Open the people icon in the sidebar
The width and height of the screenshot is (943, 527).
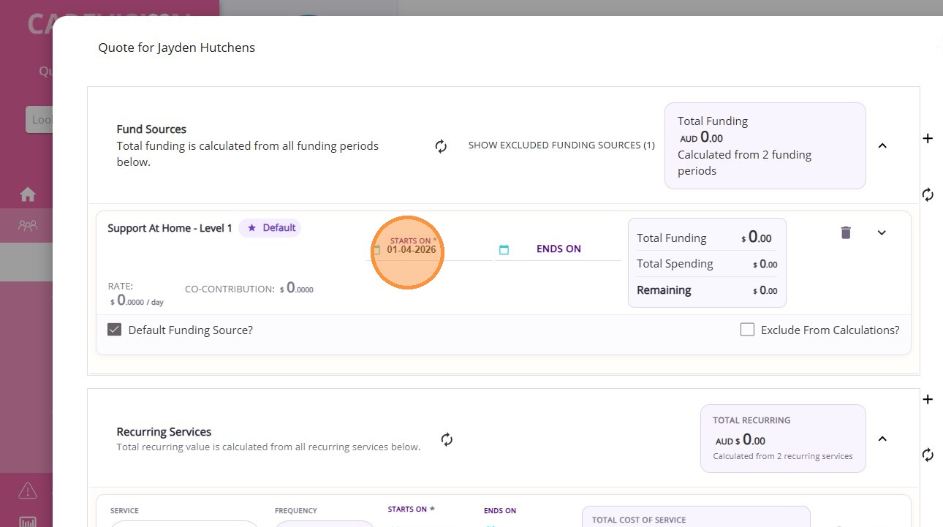(x=28, y=226)
